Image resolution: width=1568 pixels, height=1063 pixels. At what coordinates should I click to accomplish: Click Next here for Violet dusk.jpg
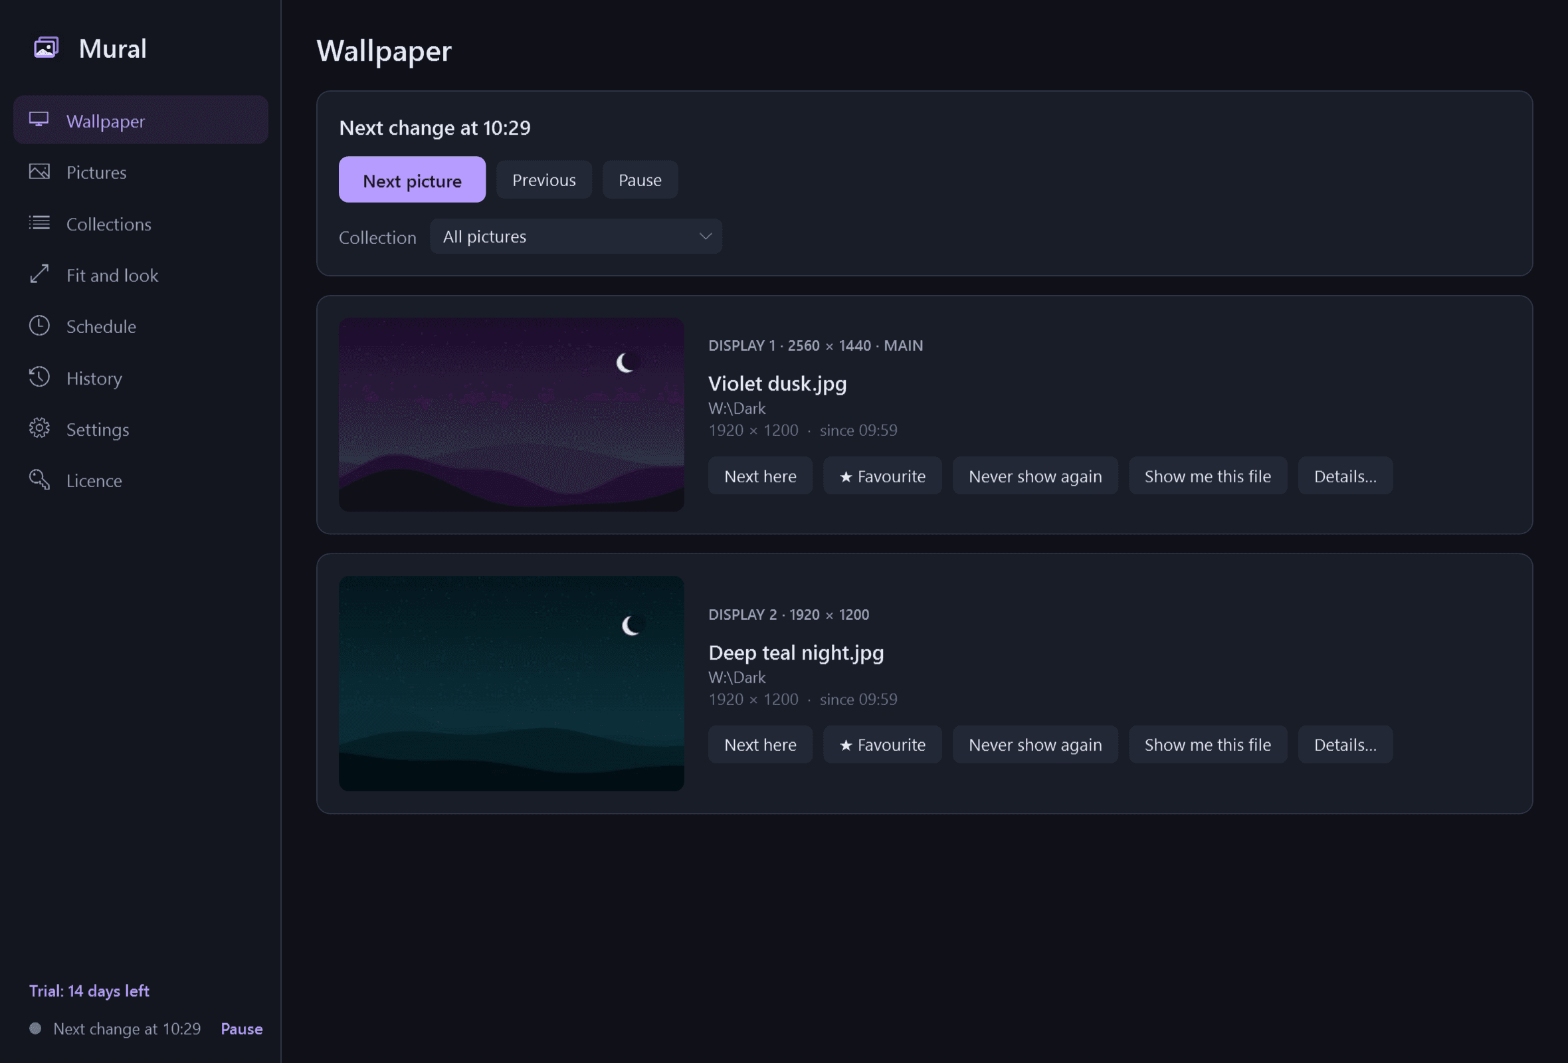[x=759, y=476]
